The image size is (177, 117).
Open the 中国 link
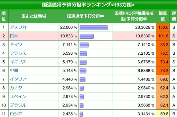click(x=14, y=71)
